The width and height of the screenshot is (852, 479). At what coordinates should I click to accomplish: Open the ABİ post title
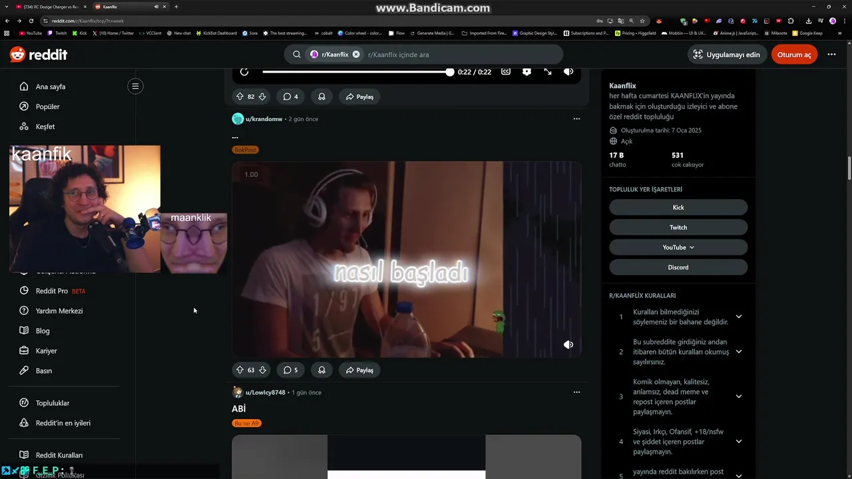[x=238, y=408]
